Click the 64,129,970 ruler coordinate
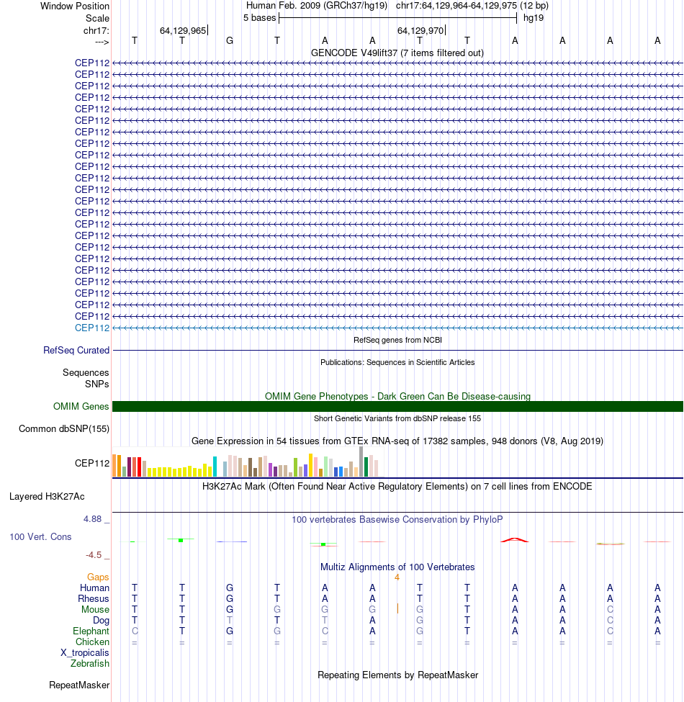 (x=420, y=30)
